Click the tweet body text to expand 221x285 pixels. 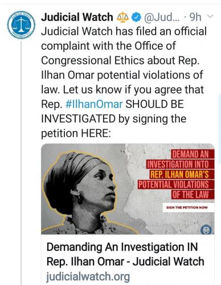click(x=124, y=82)
